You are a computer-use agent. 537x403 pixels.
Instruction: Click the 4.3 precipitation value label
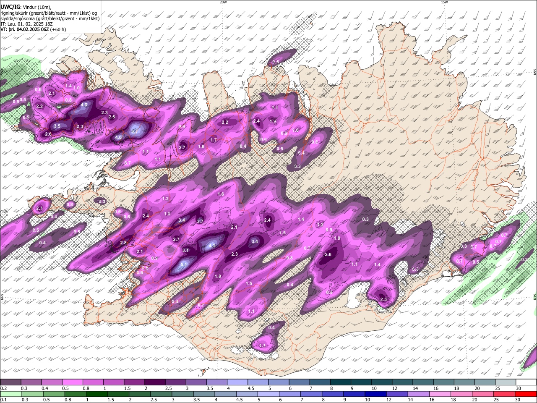point(211,246)
